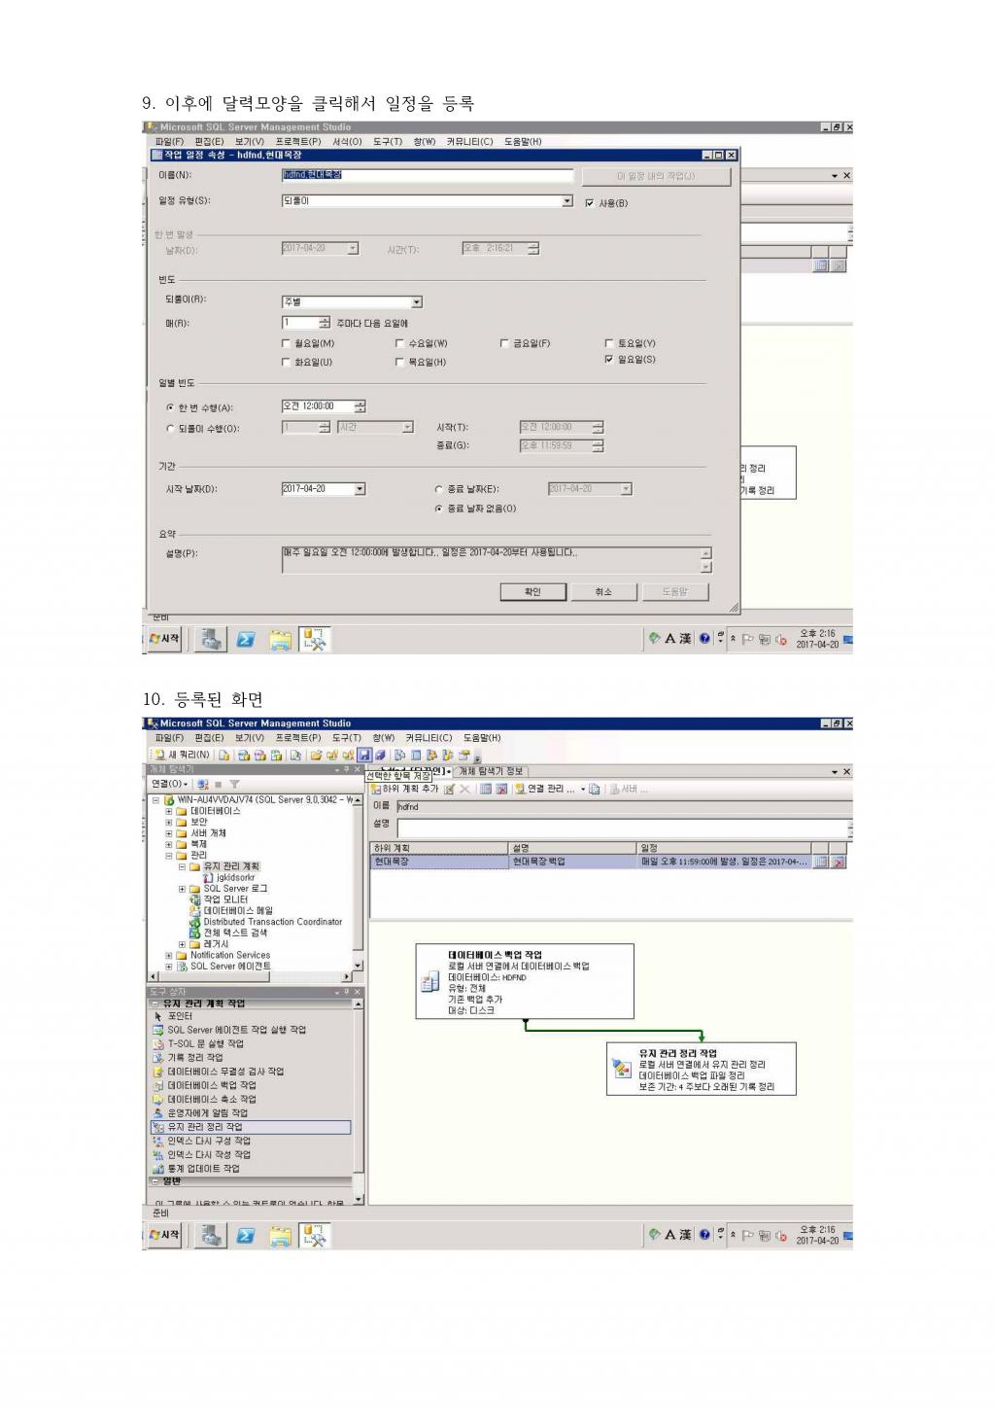Viewport: 995px width, 1407px height.
Task: Expand 데이터베이스 folder in Object Explorer
Action: click(168, 811)
